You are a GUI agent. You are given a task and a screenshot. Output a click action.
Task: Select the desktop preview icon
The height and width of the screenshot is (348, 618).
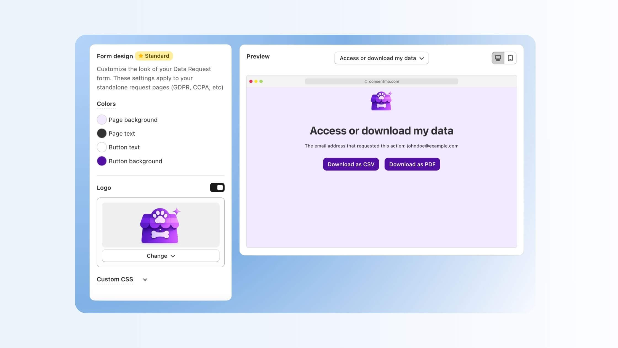(498, 58)
